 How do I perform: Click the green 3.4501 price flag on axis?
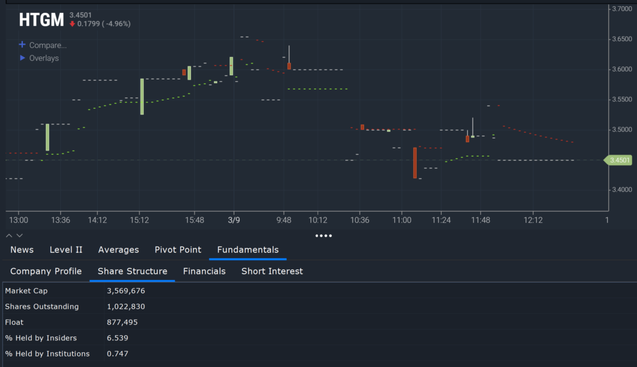tap(619, 160)
